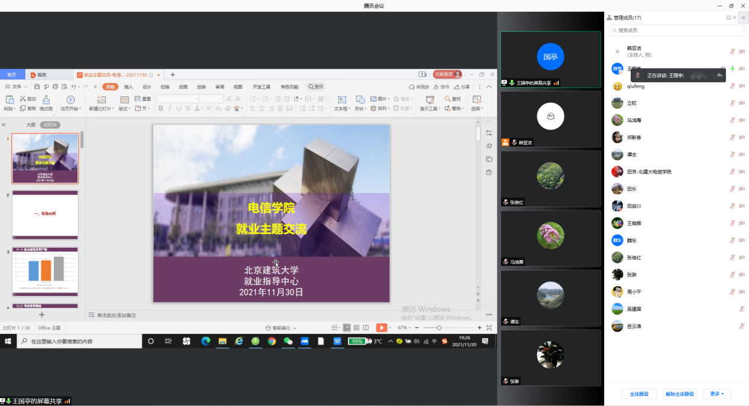Open the 插入 ribbon tab
This screenshot has height=406, width=749.
128,87
